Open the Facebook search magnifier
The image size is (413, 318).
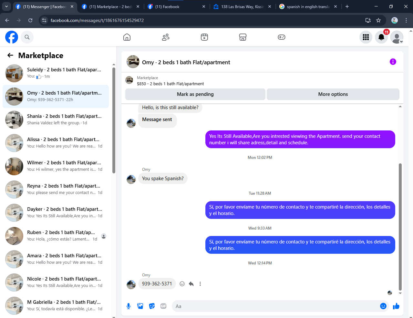(27, 37)
